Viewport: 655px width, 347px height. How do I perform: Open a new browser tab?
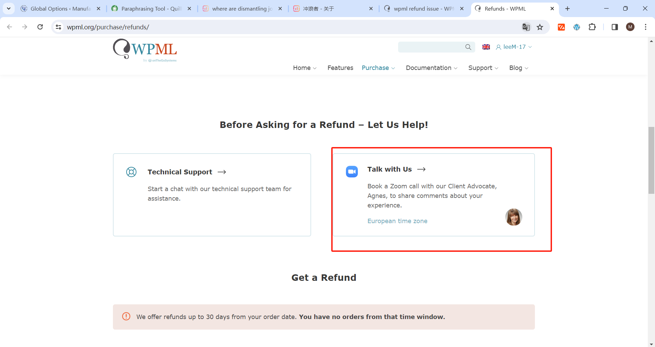tap(567, 9)
